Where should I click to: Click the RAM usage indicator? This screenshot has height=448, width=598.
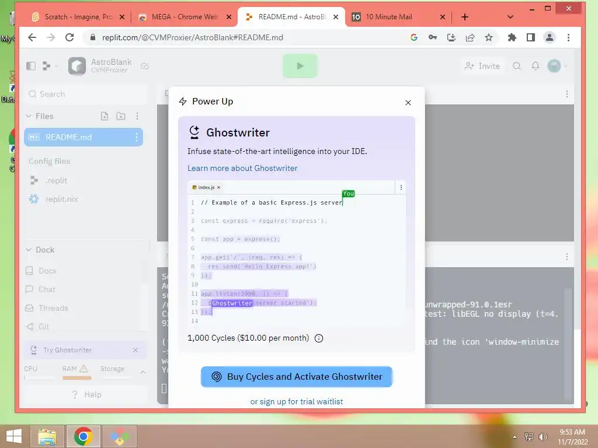coord(77,372)
